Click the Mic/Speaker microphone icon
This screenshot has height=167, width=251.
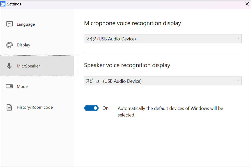pyautogui.click(x=9, y=66)
